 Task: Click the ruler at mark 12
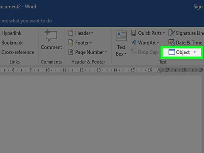click(82, 70)
